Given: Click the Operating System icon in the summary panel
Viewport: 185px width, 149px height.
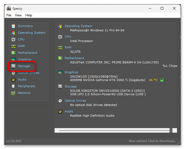Looking at the screenshot, I should pos(60,26).
